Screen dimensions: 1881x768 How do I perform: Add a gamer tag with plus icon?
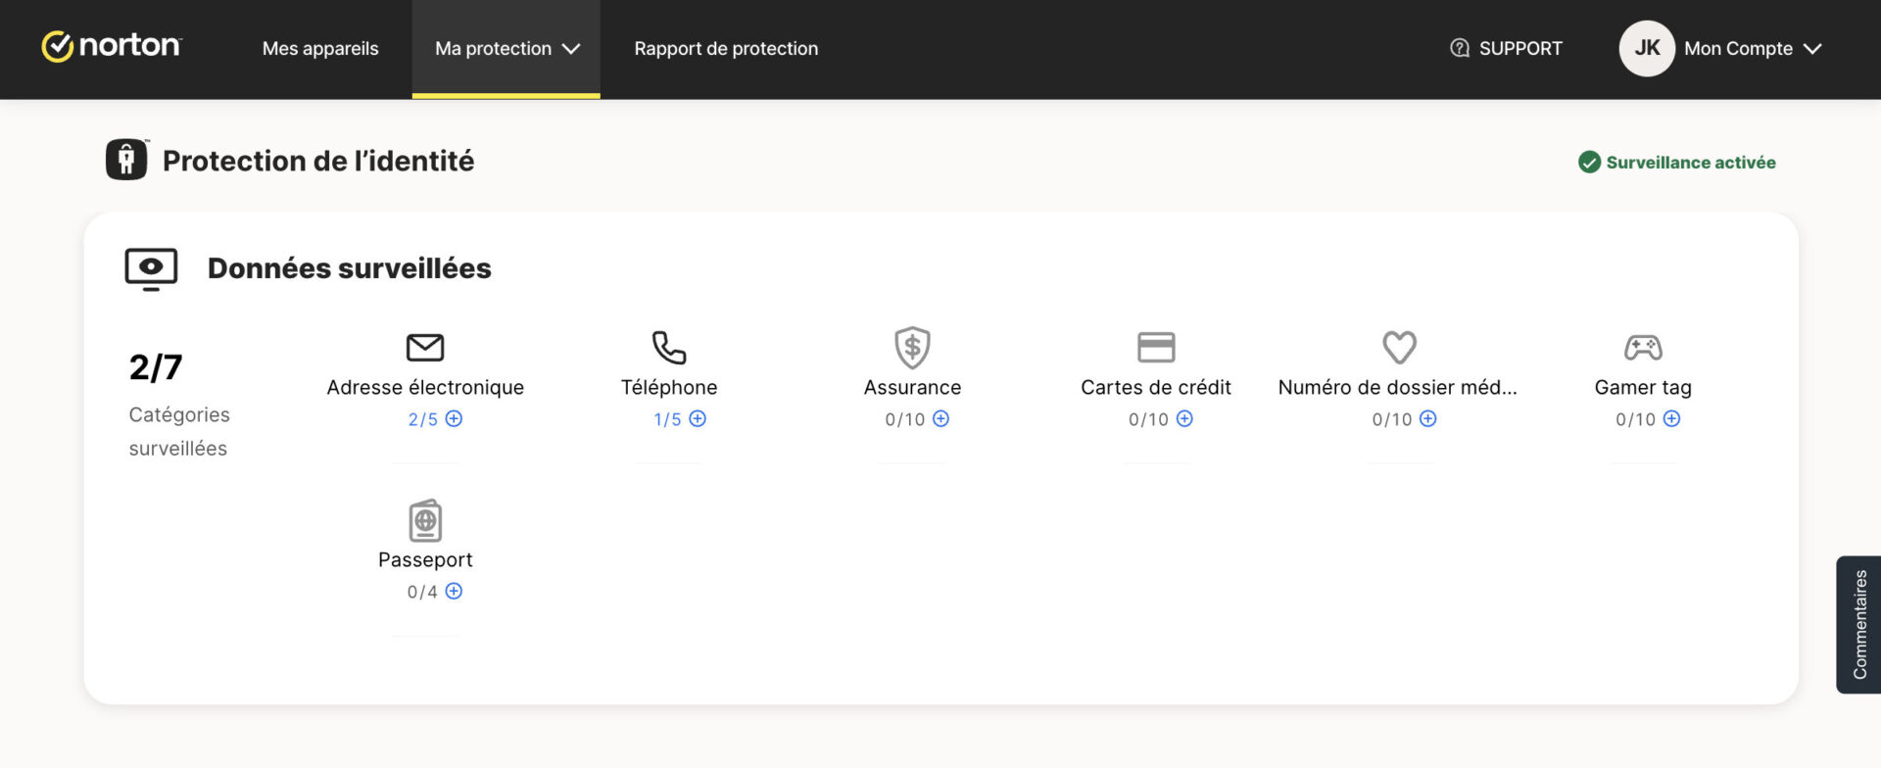(1671, 418)
